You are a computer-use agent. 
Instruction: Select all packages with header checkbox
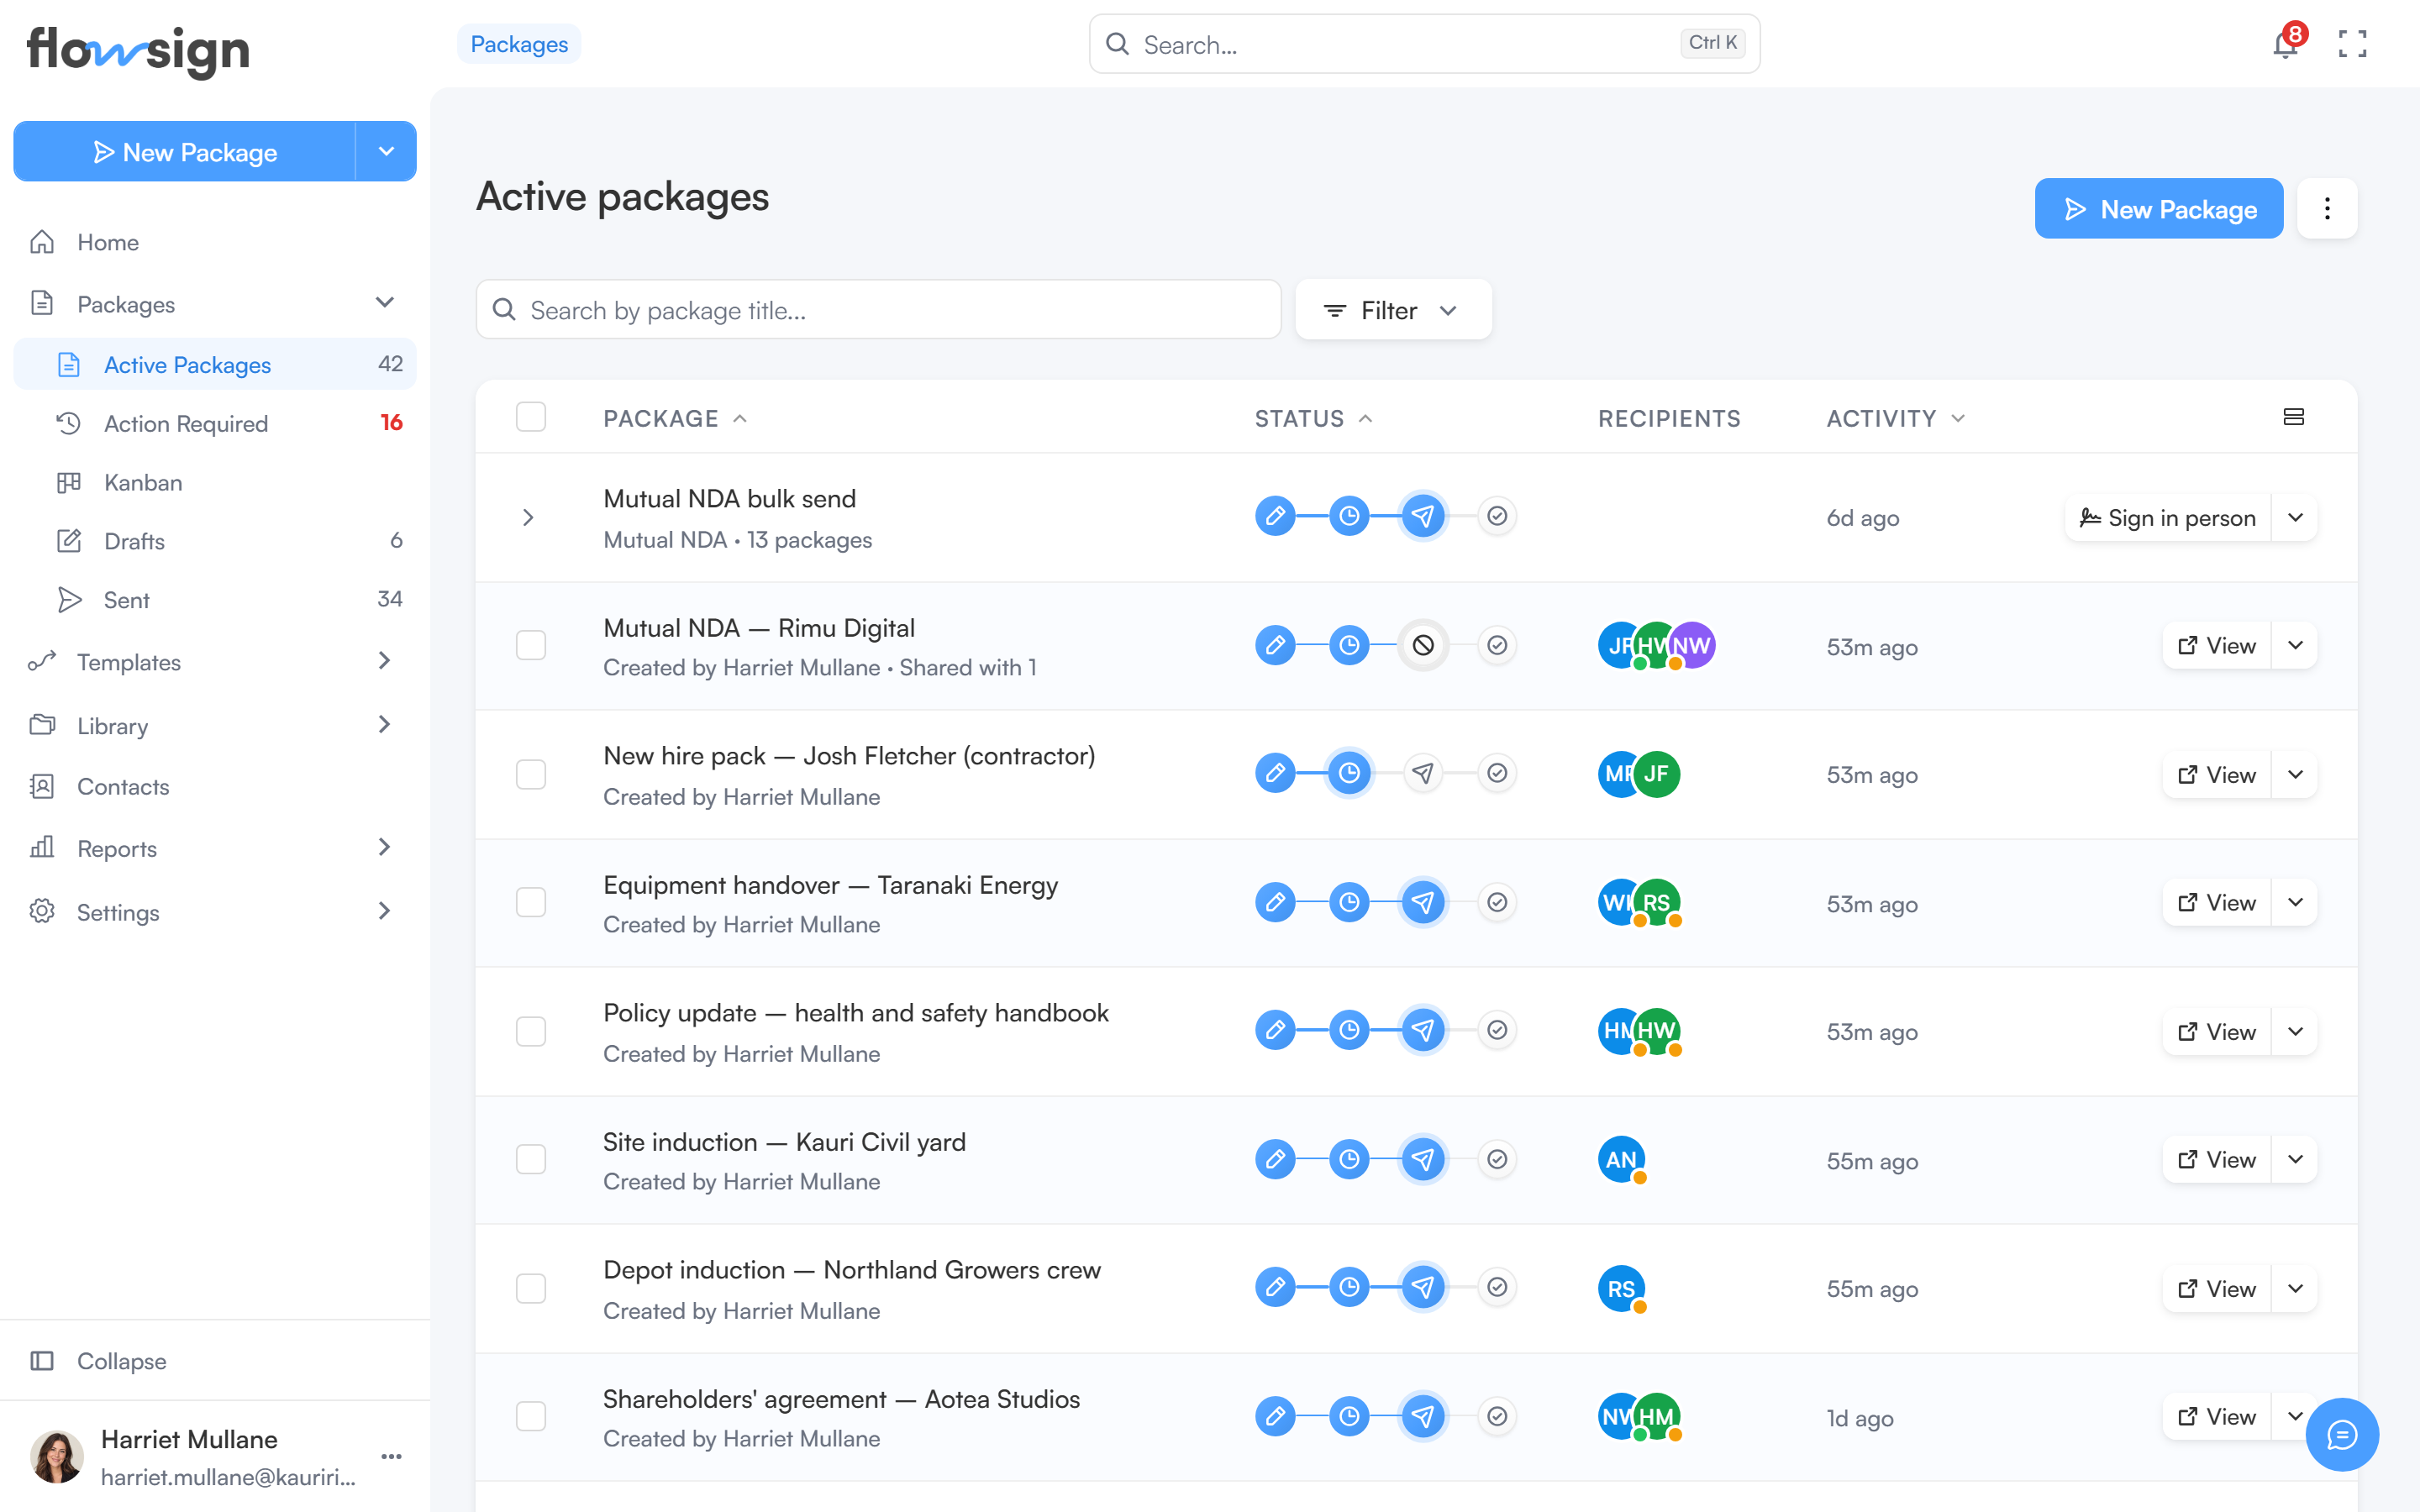pyautogui.click(x=531, y=417)
